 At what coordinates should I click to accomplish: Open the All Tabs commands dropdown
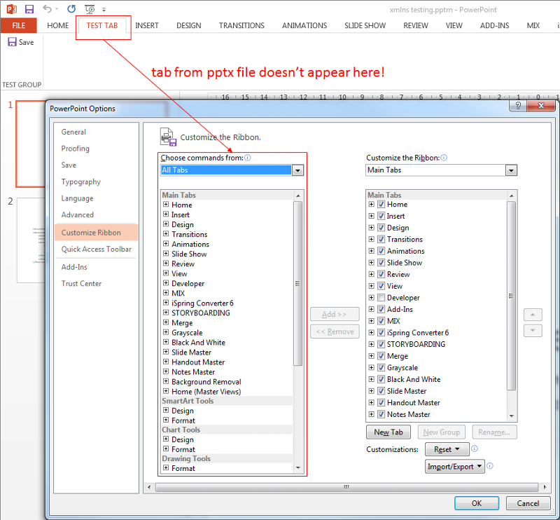coord(298,170)
